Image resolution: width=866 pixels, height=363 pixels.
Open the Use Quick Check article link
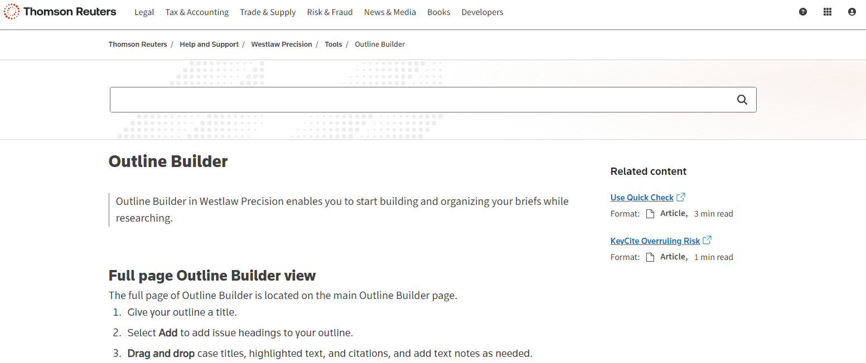[x=642, y=198]
